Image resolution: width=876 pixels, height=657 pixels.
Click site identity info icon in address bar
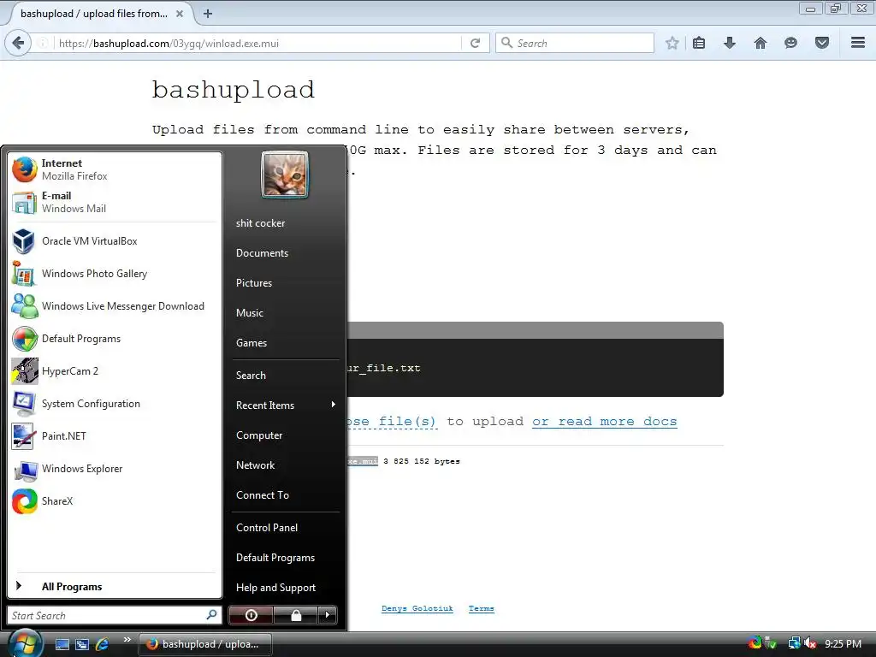[43, 43]
